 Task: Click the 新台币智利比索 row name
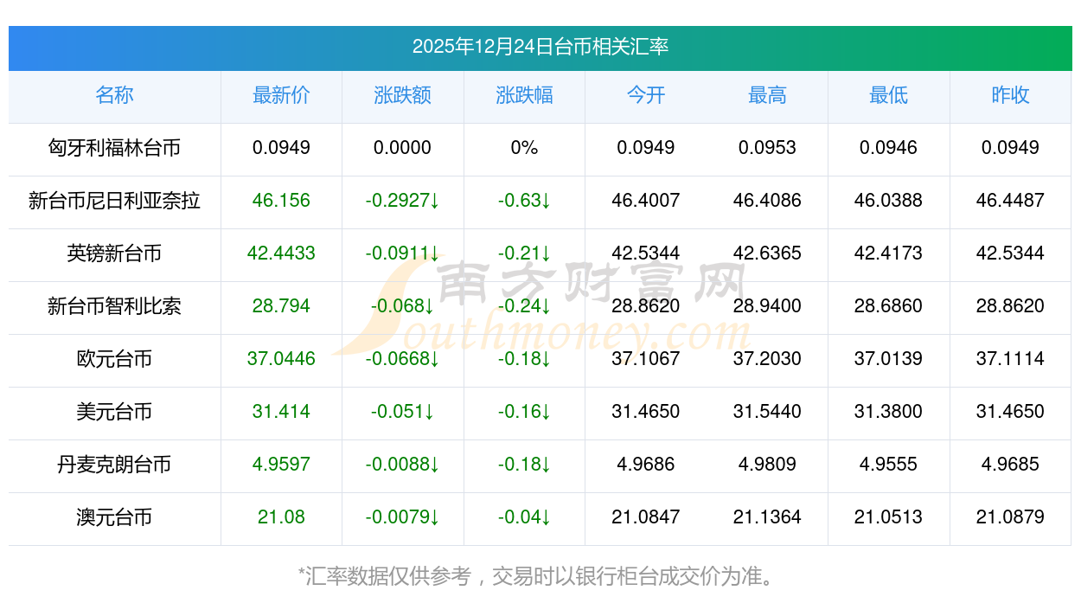point(114,306)
